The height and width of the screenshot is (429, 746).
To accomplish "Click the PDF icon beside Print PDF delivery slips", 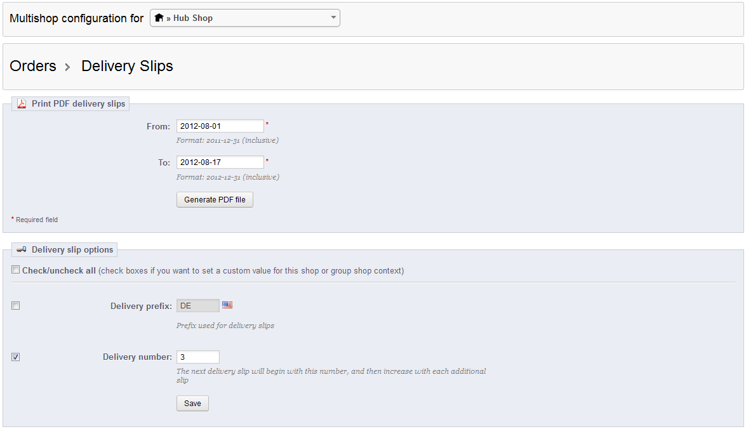I will (22, 103).
